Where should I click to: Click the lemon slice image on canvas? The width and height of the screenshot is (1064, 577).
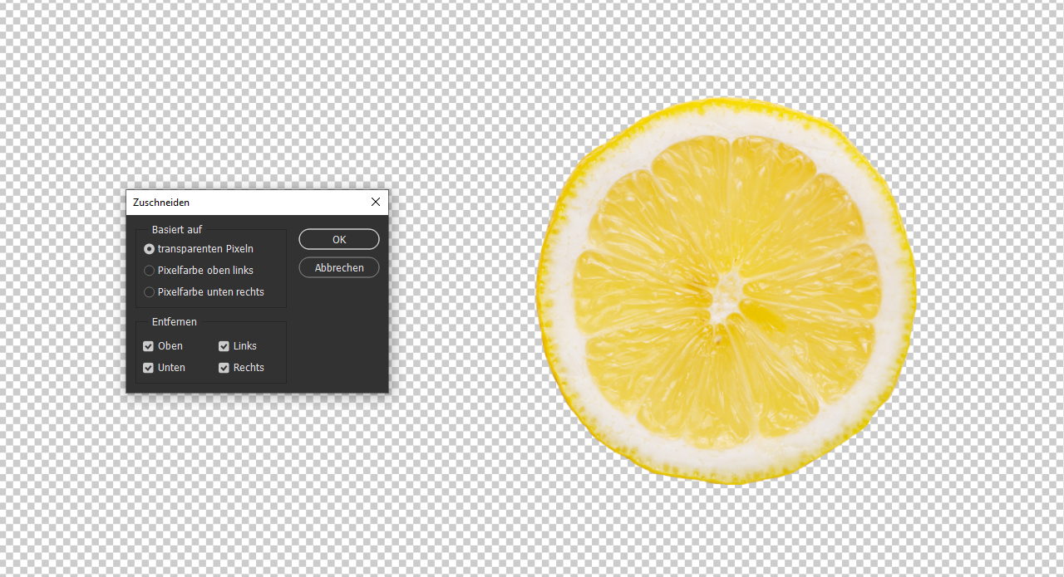click(726, 291)
